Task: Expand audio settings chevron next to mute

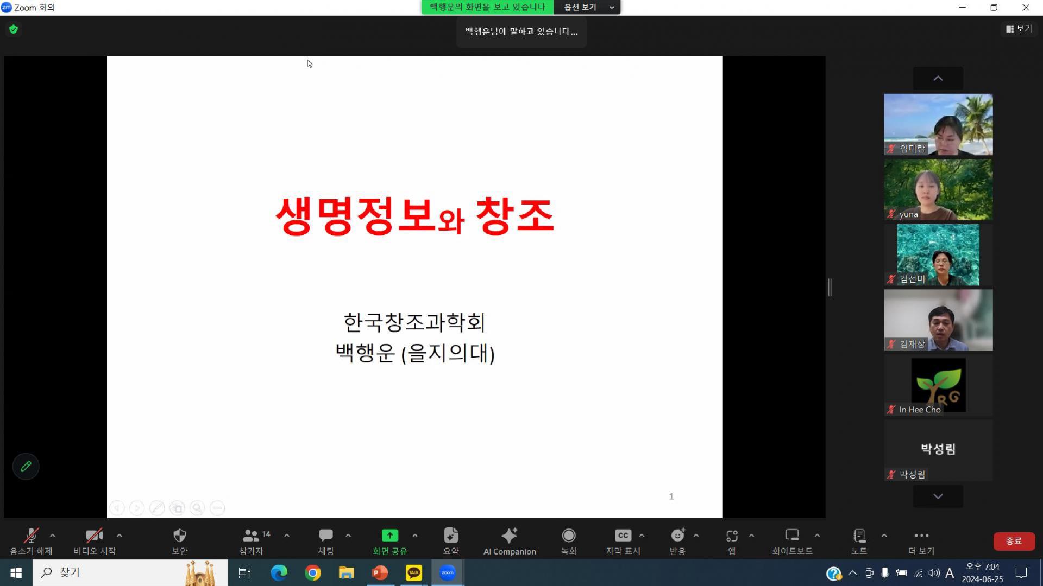Action: point(52,534)
